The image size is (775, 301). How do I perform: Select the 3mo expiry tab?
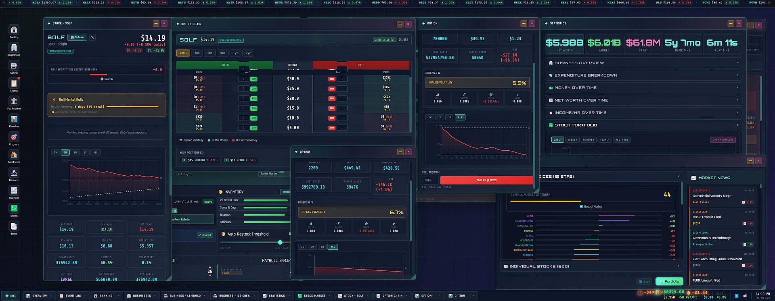tap(197, 53)
